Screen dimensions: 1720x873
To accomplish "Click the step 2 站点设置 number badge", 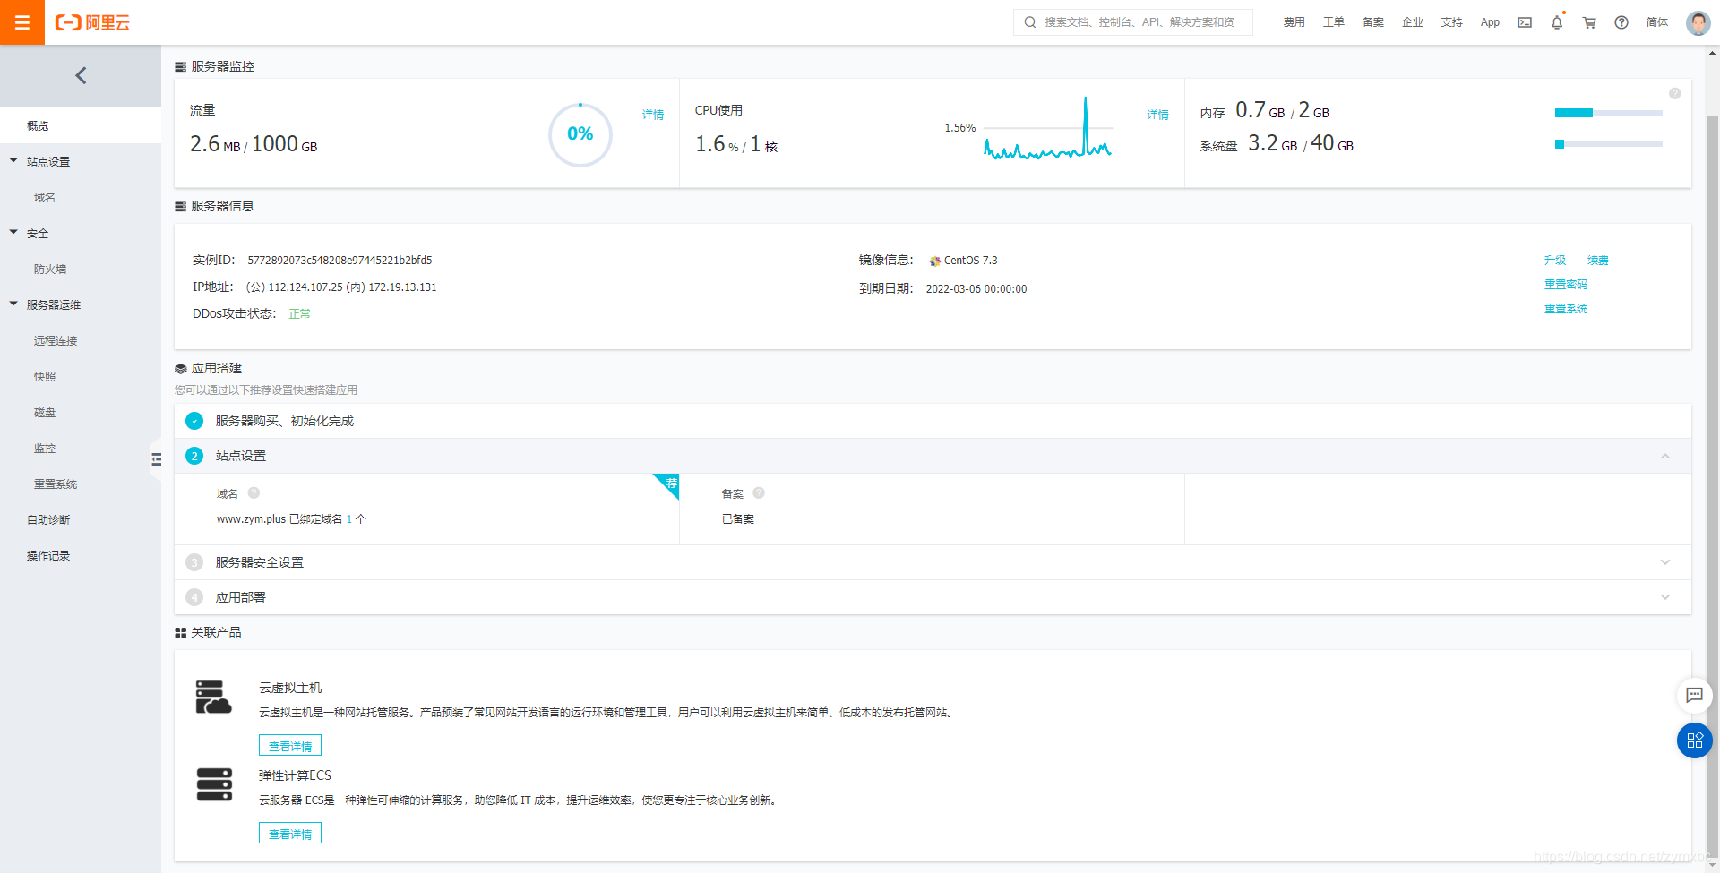I will click(194, 456).
